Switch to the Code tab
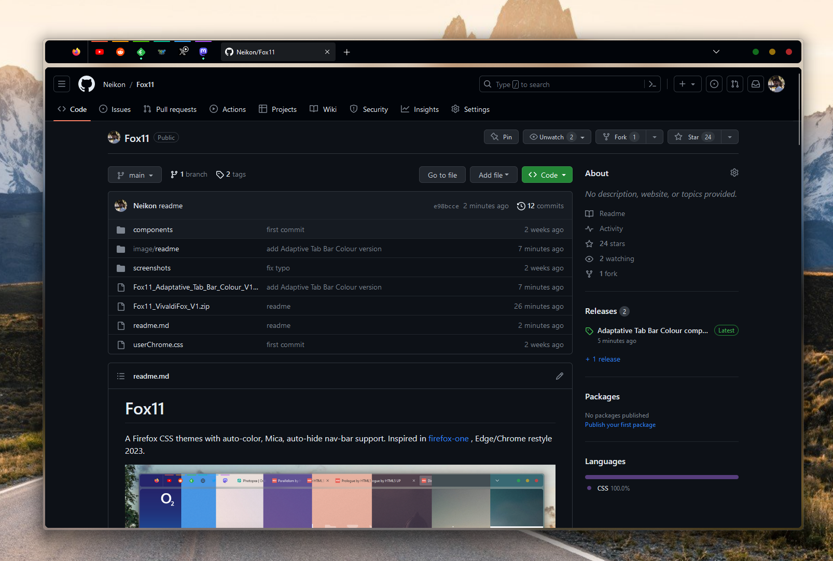The height and width of the screenshot is (561, 833). coord(72,109)
